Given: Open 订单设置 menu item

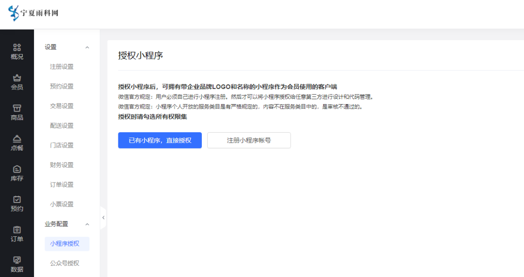Looking at the screenshot, I should (62, 185).
